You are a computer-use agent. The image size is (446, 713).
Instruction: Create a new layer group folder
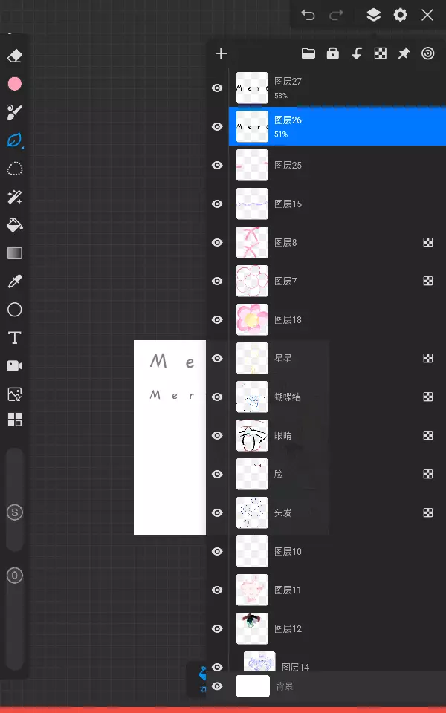pos(308,53)
